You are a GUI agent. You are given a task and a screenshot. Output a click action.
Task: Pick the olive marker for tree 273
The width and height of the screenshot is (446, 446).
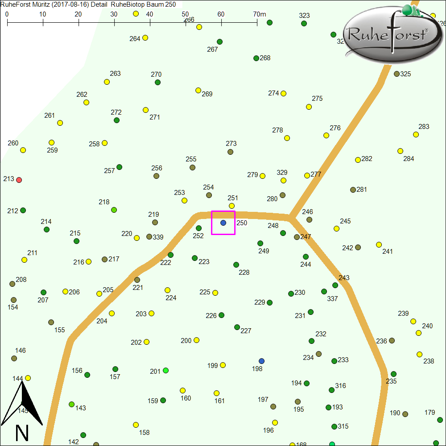tap(230, 152)
